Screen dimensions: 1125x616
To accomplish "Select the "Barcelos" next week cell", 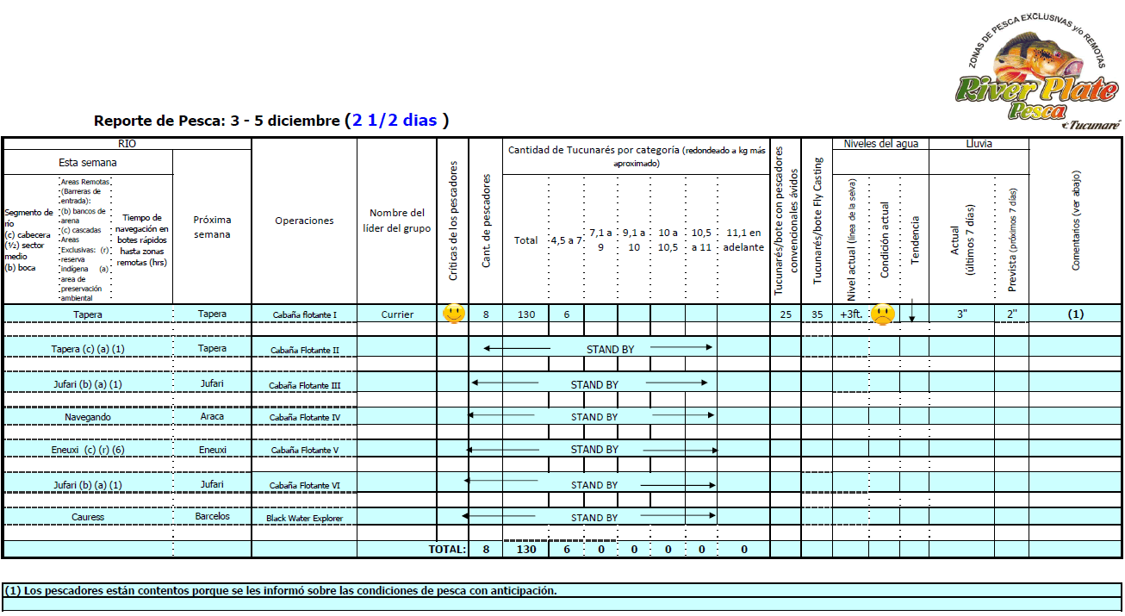I will [212, 517].
